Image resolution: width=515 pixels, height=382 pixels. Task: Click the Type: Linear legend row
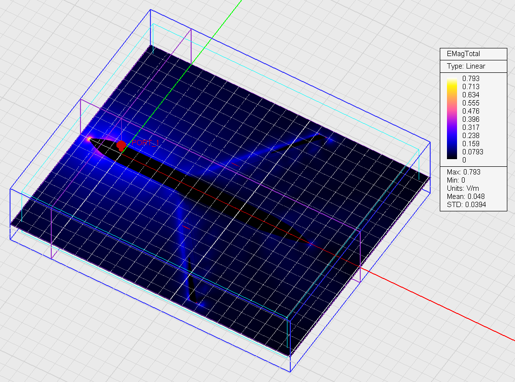pos(466,66)
